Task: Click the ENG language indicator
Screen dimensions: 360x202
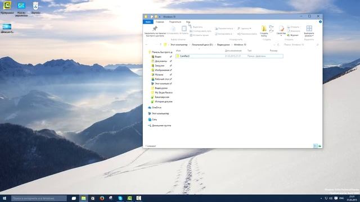Action: (341, 198)
